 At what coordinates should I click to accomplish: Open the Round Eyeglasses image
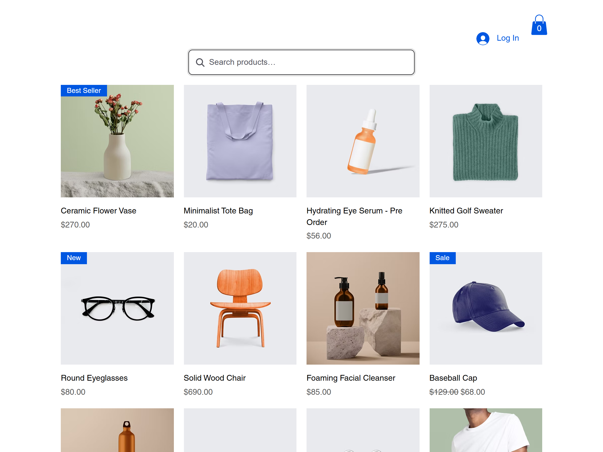(117, 308)
